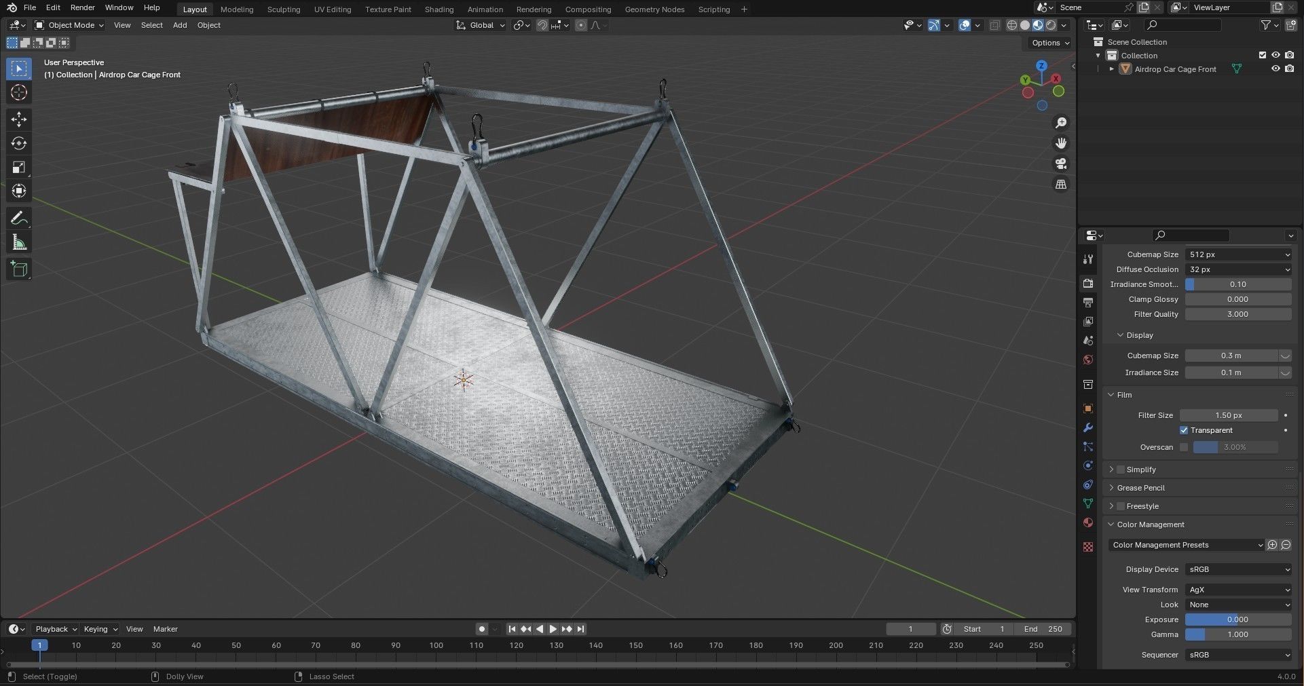Open the File menu
The height and width of the screenshot is (686, 1304).
point(29,7)
